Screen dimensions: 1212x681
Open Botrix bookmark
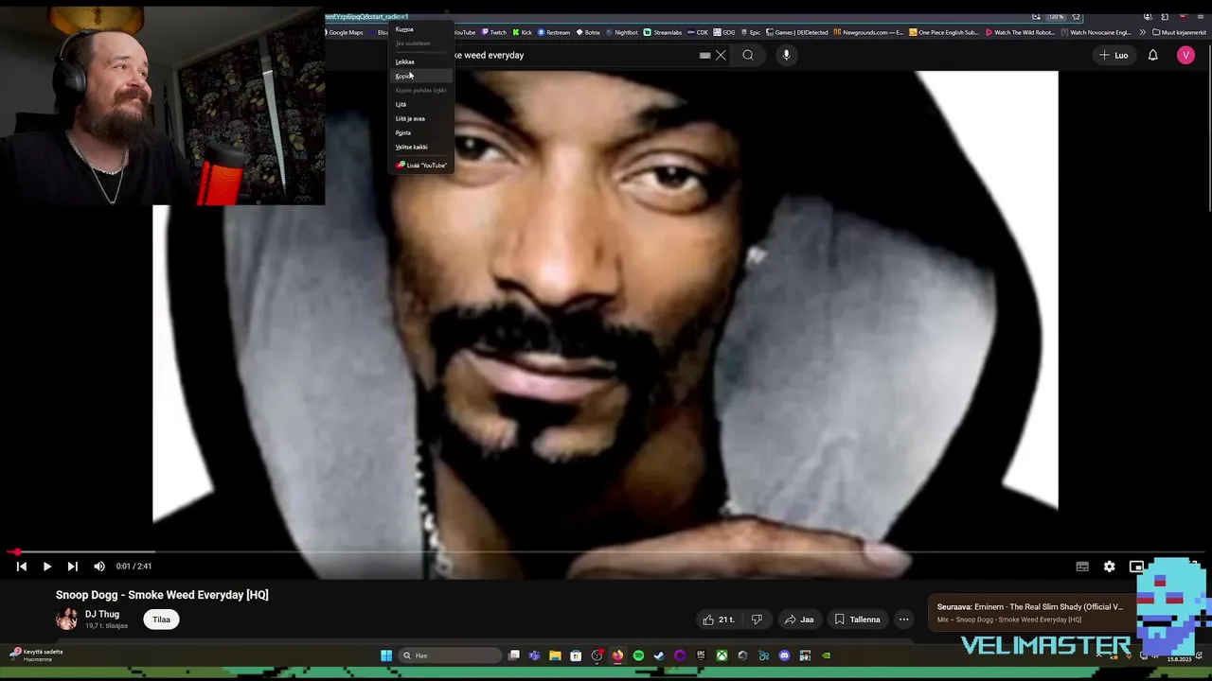(589, 32)
